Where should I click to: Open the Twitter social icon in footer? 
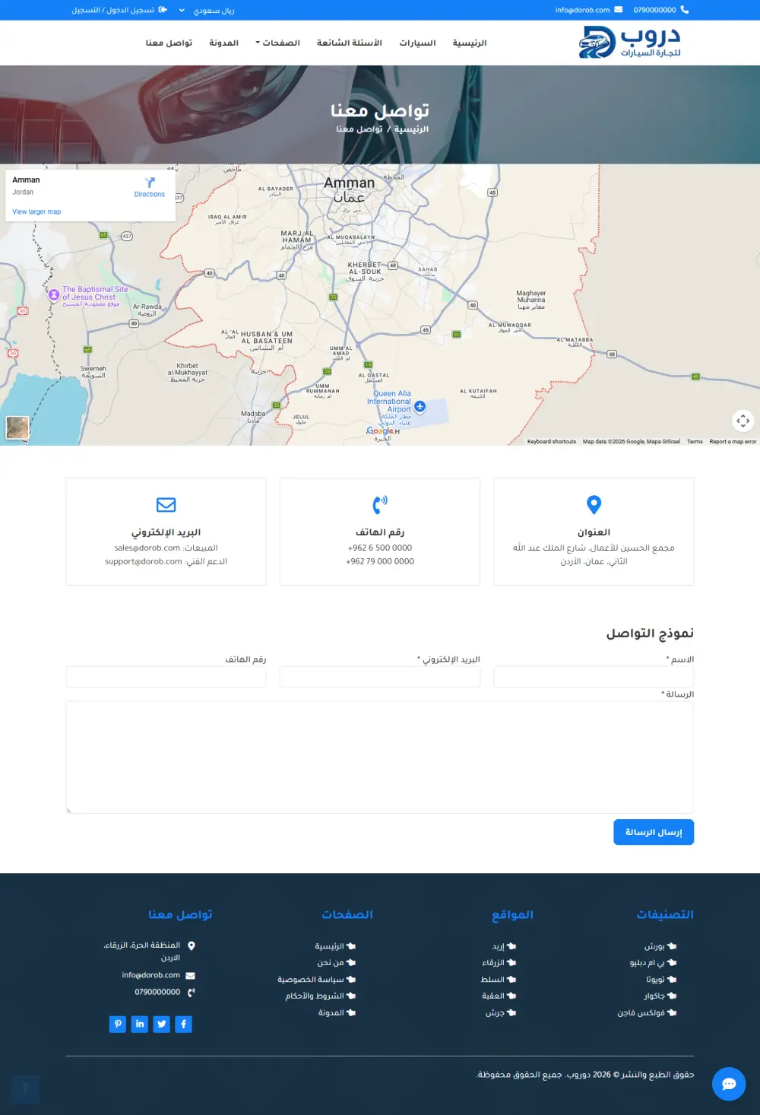point(161,1024)
